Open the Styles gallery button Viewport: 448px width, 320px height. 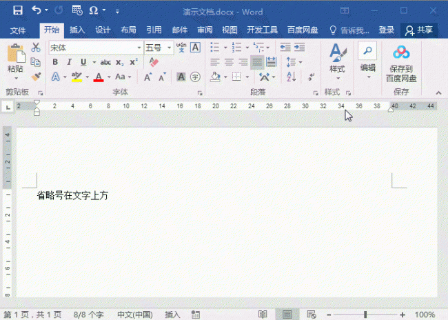click(338, 61)
